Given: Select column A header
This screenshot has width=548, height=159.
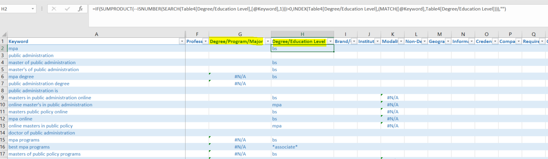Looking at the screenshot, I should tap(96, 34).
